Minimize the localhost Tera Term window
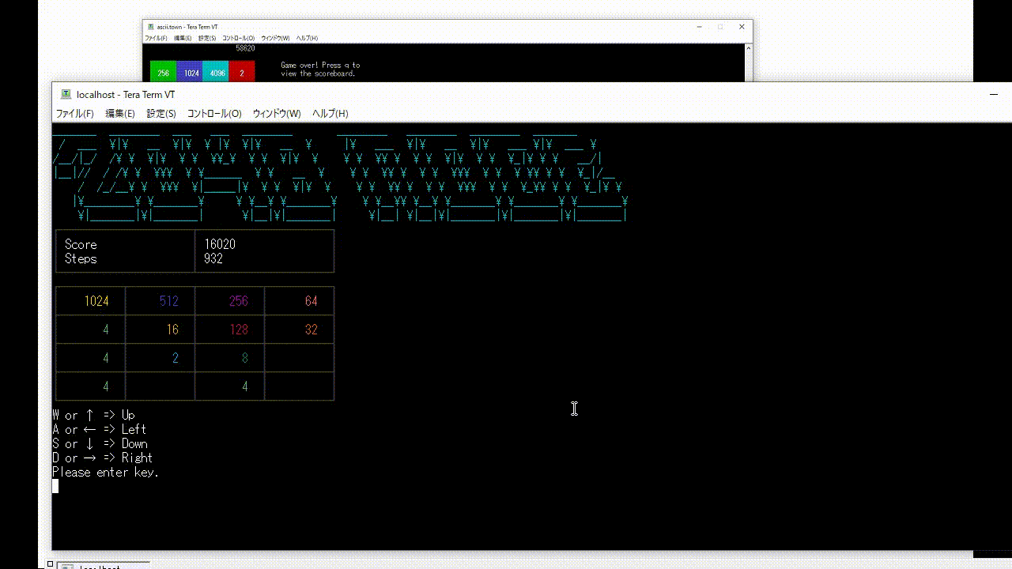 click(x=994, y=95)
